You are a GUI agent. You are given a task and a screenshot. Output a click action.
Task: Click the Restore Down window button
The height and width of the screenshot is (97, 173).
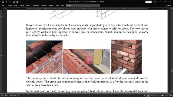click(165, 2)
